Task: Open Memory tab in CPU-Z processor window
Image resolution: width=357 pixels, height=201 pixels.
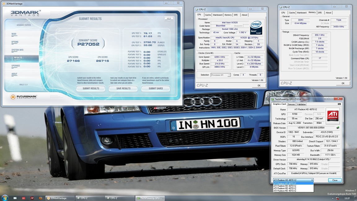Action: click(x=228, y=15)
